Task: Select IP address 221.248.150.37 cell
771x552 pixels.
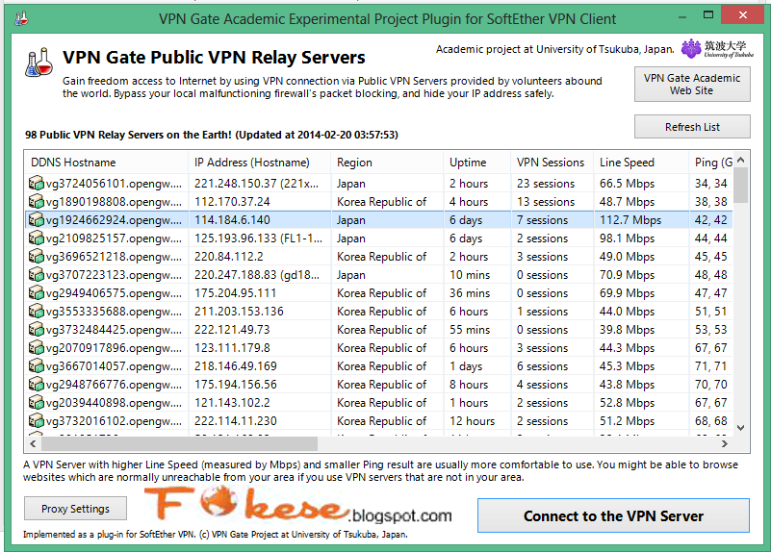Action: [259, 183]
